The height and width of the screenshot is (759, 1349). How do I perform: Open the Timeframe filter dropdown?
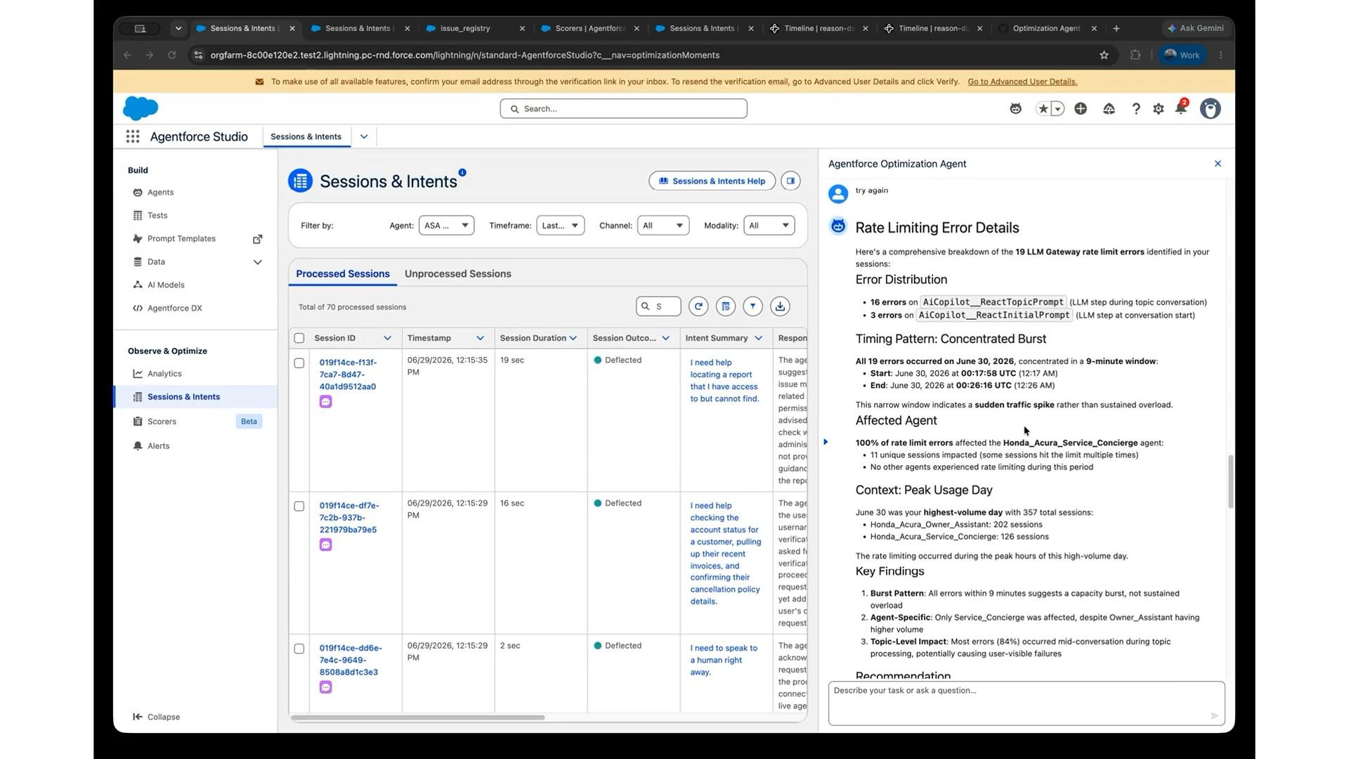coord(560,226)
